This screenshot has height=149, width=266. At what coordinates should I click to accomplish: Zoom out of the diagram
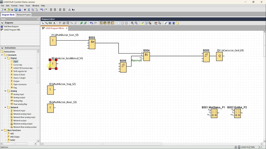pyautogui.click(x=136, y=23)
